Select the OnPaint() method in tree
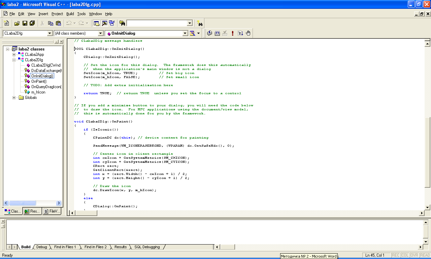 click(x=39, y=81)
